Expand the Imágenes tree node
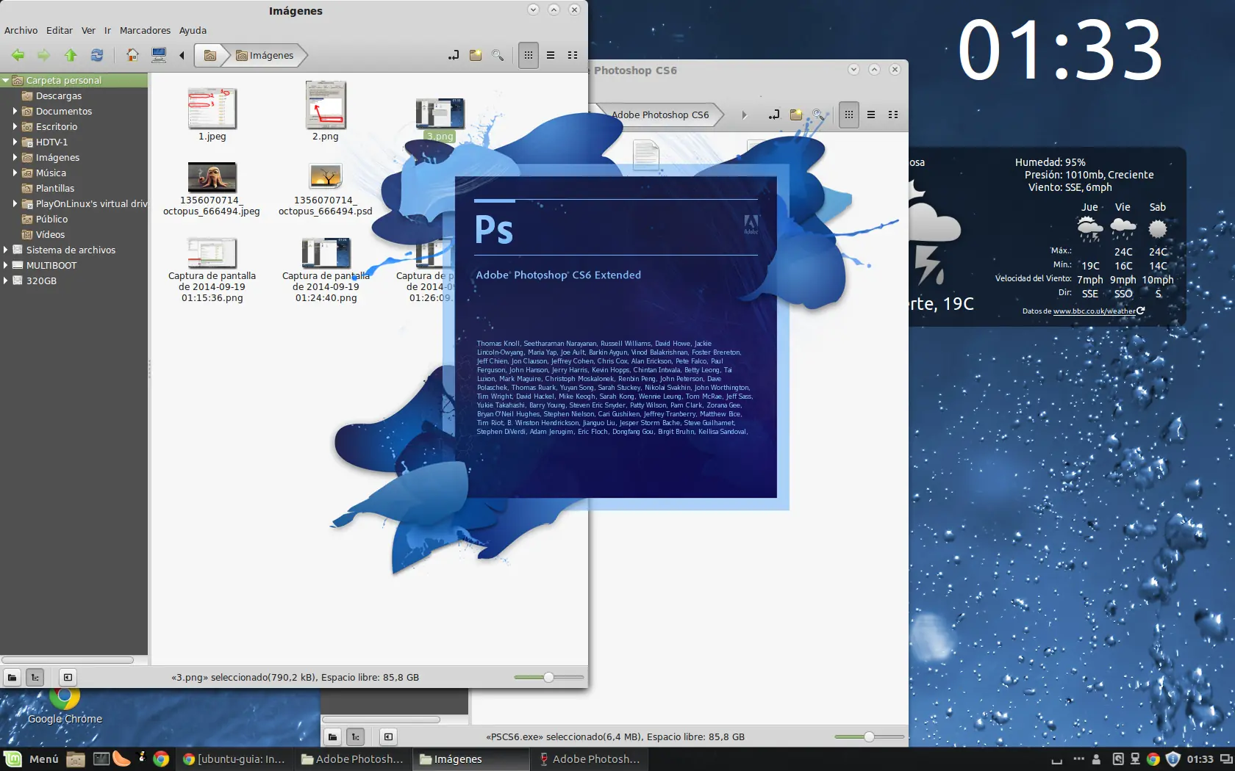The height and width of the screenshot is (771, 1235). tap(15, 157)
